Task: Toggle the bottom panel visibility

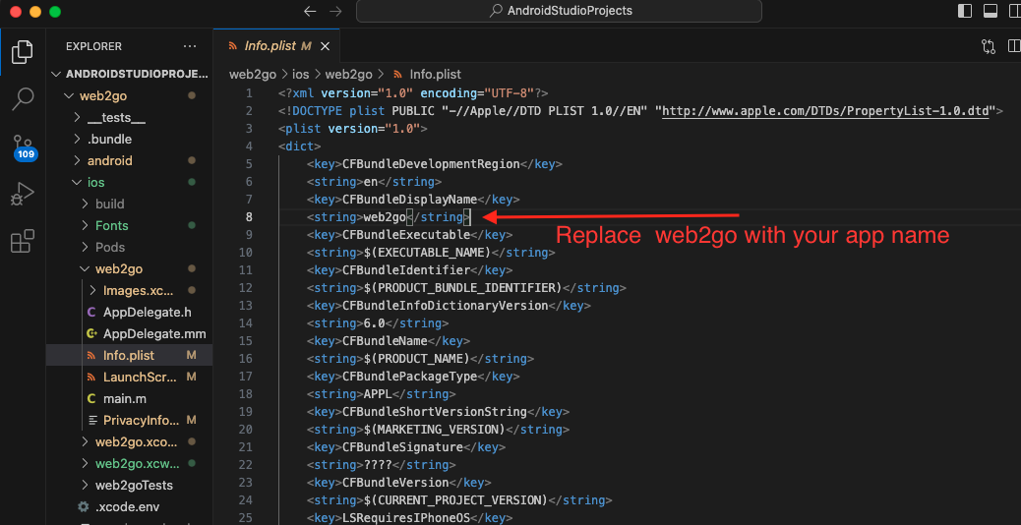Action: pyautogui.click(x=990, y=11)
